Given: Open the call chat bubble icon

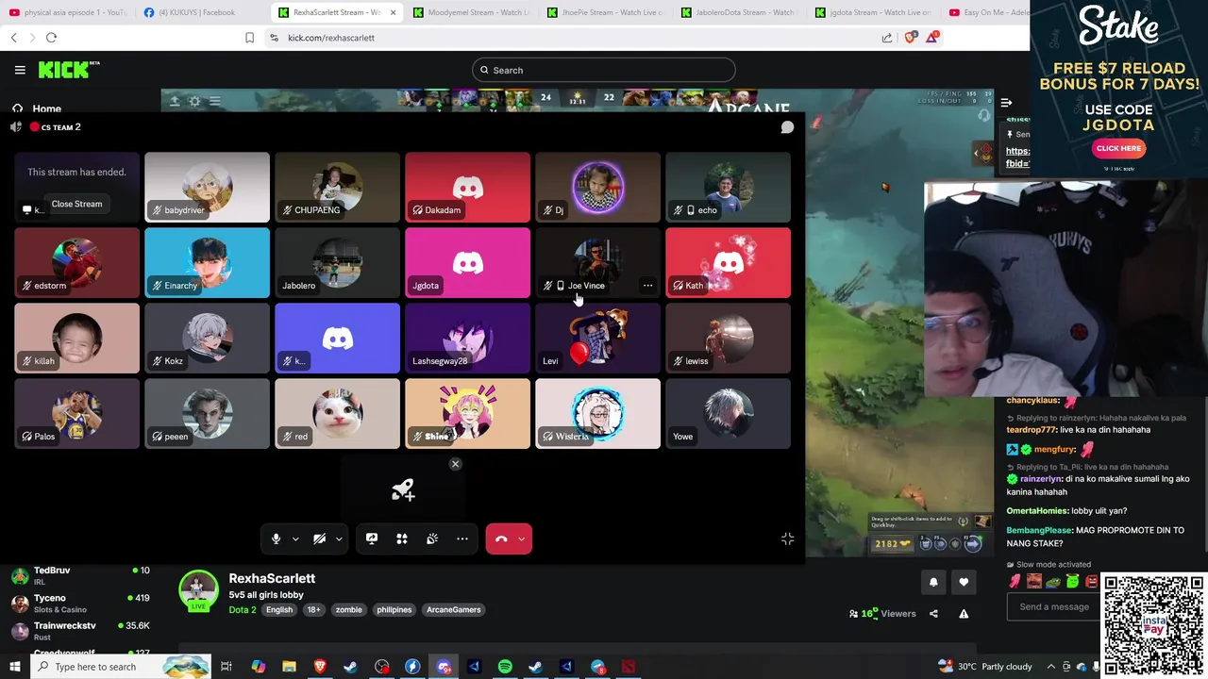Looking at the screenshot, I should (787, 127).
